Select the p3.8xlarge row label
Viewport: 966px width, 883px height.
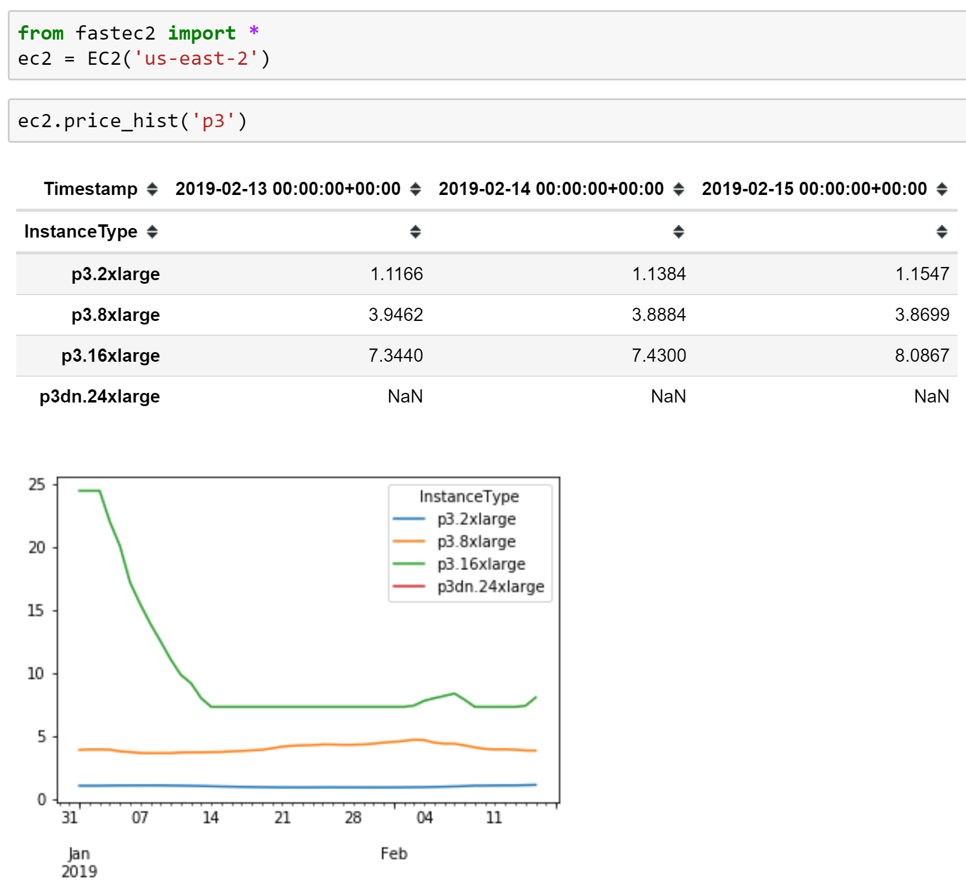[x=115, y=315]
